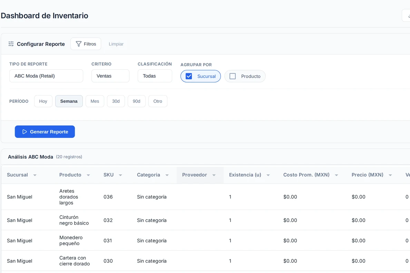Open Costo Prom. (MXN) column sort arrow

[x=336, y=175]
